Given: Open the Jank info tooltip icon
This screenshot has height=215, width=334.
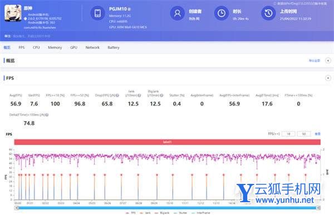Looking at the screenshot, I should pyautogui.click(x=139, y=96).
